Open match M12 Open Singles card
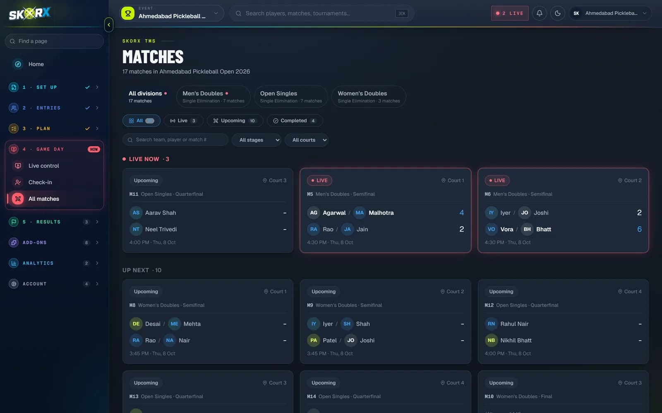Screen dimensions: 662x413 click(x=563, y=321)
